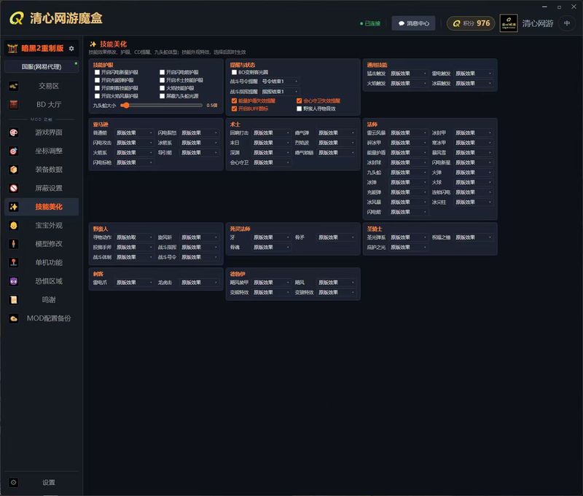Screen dimensions: 583x496
Task: Open 战斗号令 dropdown under 野蛮人
Action: (199, 258)
